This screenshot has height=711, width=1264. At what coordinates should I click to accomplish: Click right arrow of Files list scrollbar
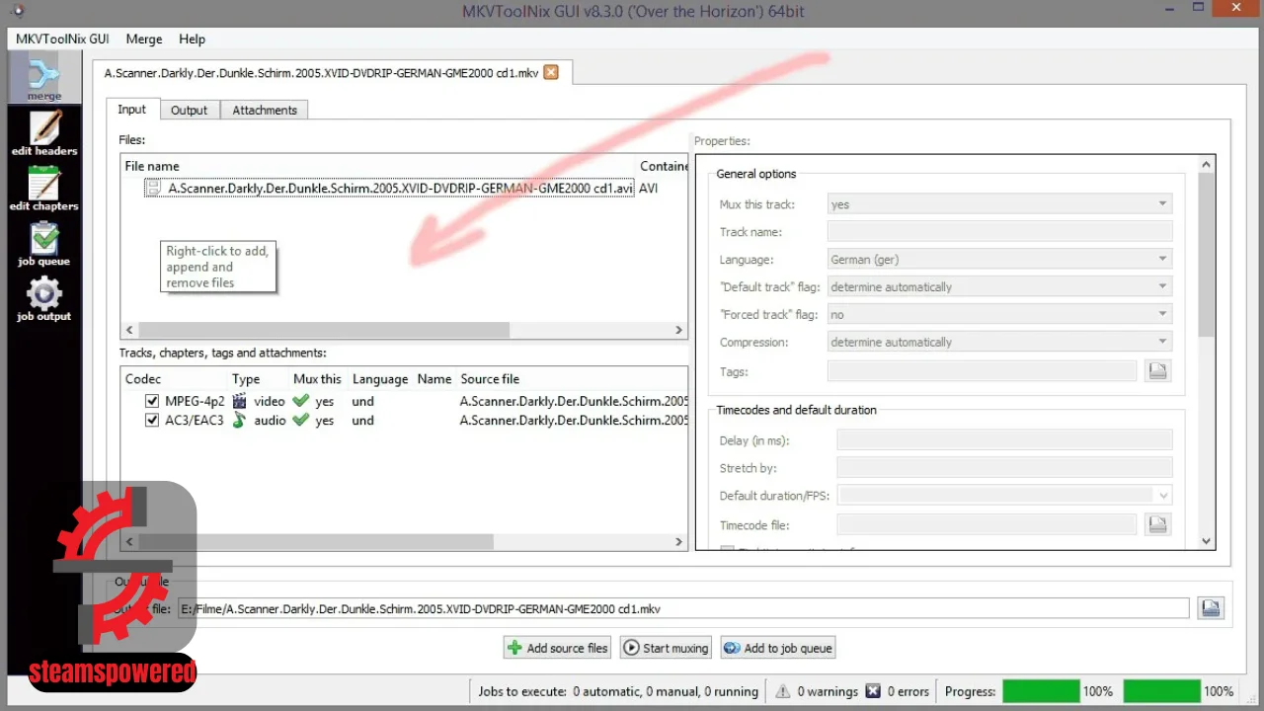(678, 331)
